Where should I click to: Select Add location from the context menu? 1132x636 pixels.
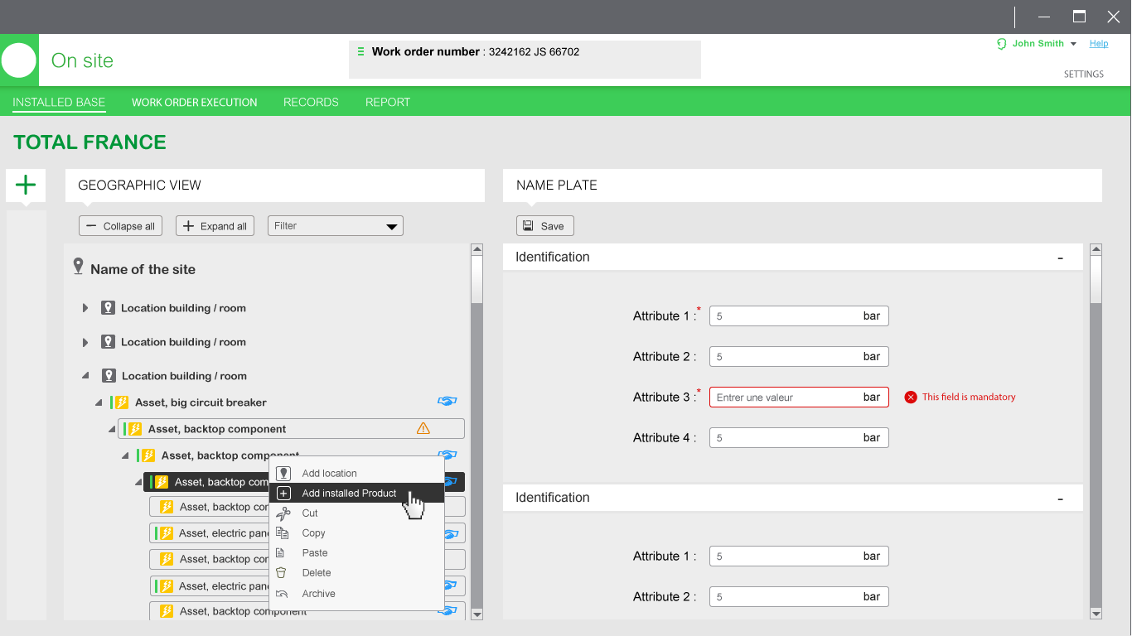click(x=356, y=474)
